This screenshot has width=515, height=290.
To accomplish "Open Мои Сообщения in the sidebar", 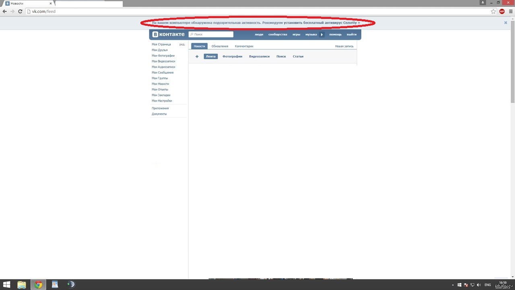I will point(163,72).
